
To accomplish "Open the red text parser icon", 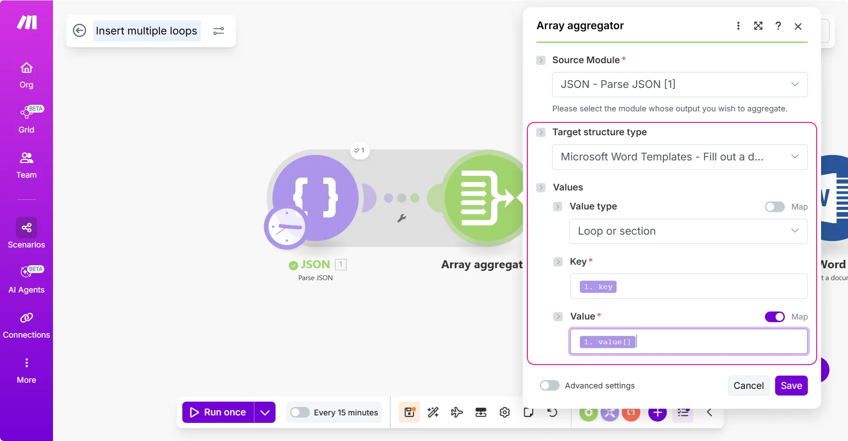I will click(x=631, y=413).
